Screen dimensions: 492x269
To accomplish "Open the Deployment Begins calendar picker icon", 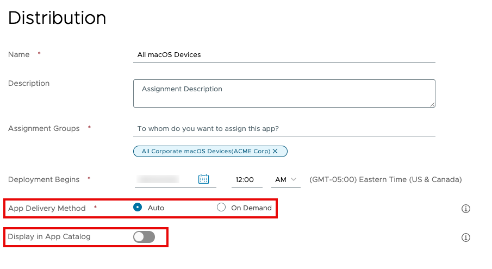I will (x=204, y=179).
